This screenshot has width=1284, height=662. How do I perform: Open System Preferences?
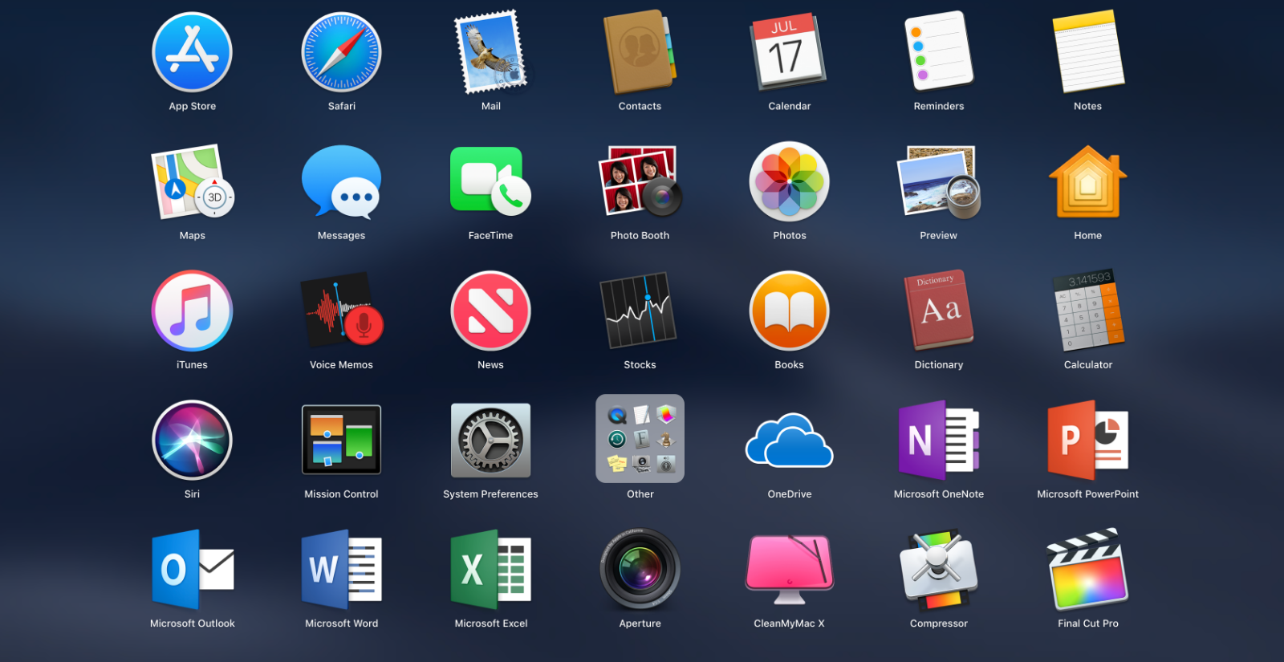click(490, 441)
